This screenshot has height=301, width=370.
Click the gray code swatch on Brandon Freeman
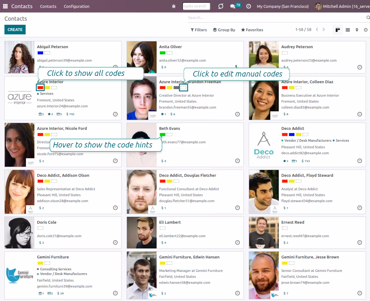[x=176, y=88]
